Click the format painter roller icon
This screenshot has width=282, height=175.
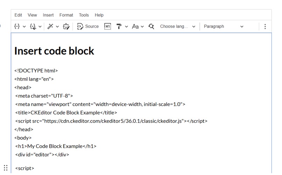119,27
